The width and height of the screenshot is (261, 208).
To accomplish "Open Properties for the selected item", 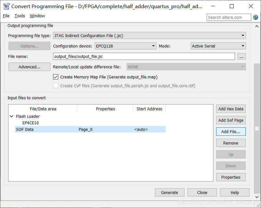I will 231,177.
